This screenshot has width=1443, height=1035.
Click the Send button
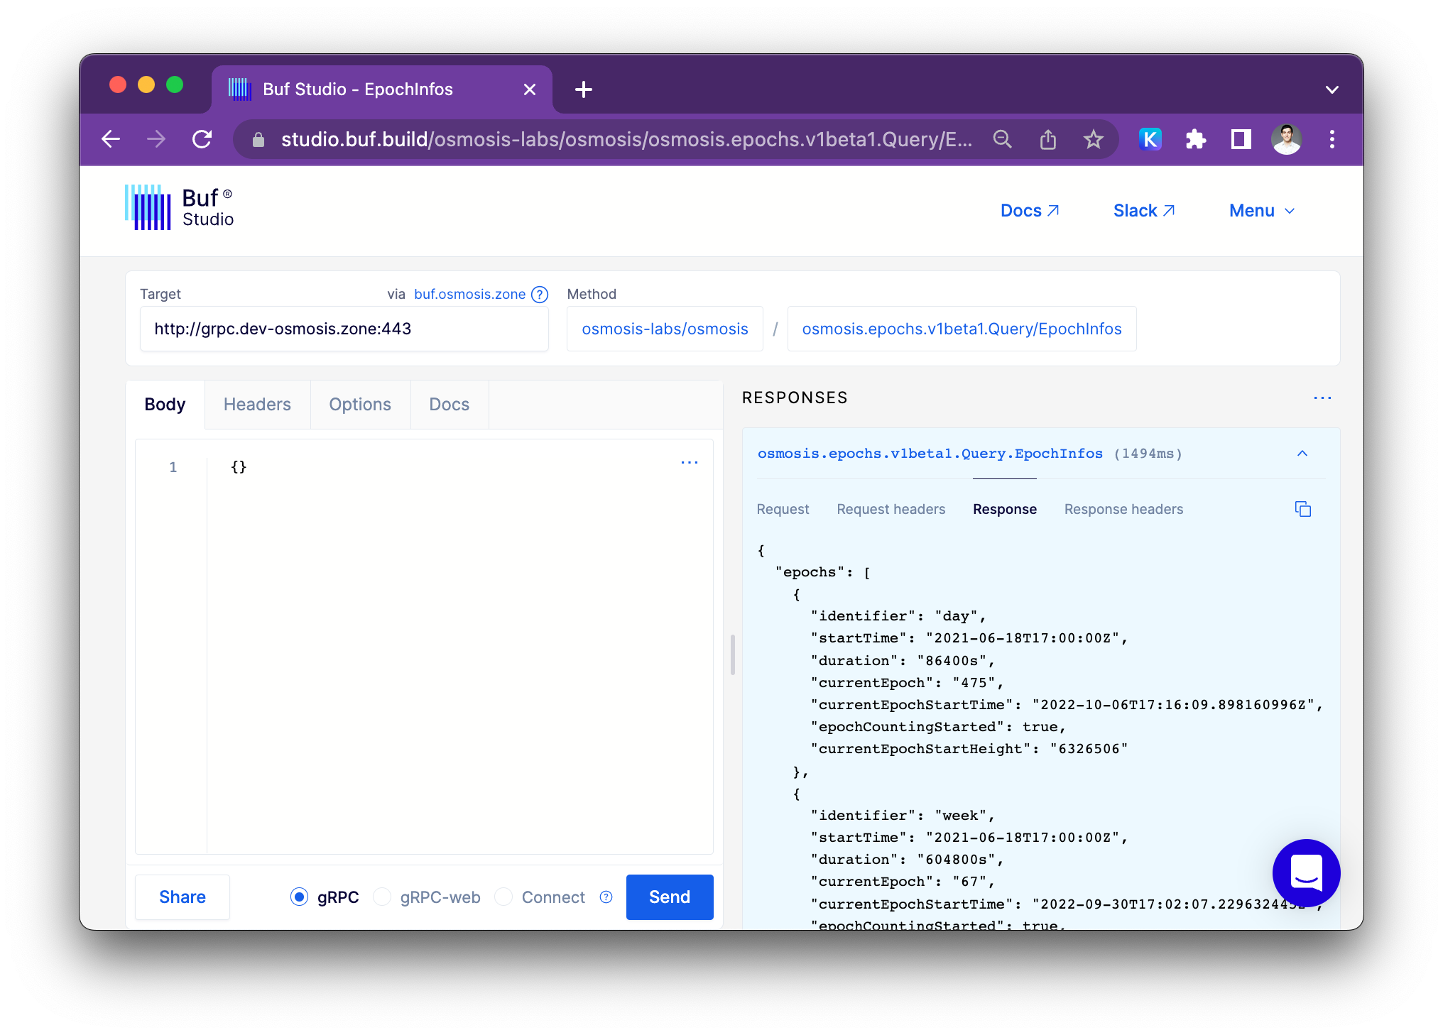(669, 897)
